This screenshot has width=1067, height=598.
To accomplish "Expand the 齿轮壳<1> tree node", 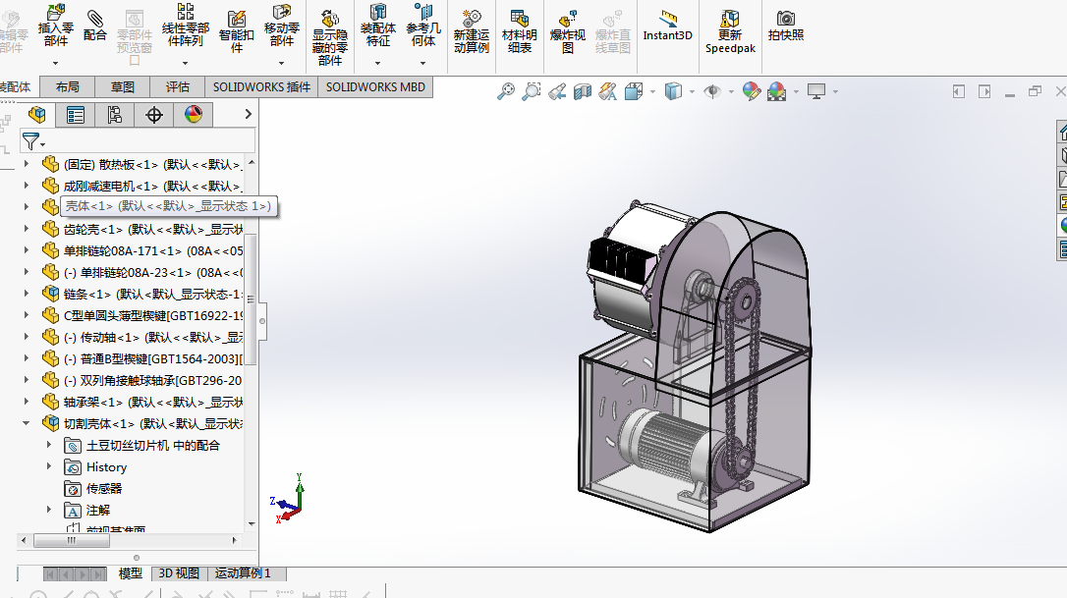I will [27, 229].
